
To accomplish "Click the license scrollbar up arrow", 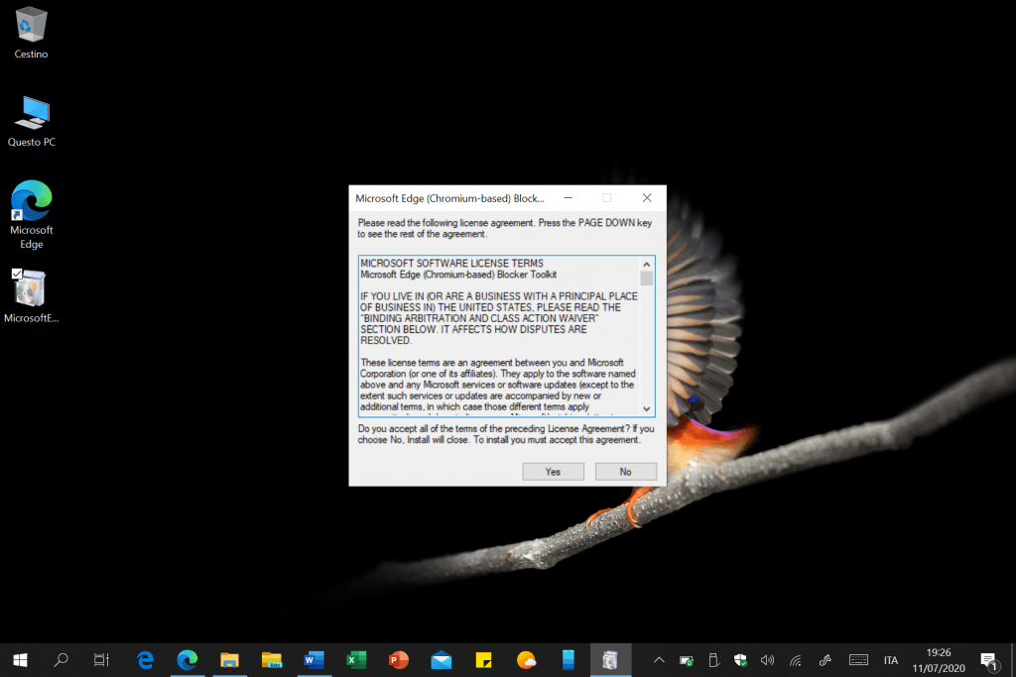I will [647, 264].
